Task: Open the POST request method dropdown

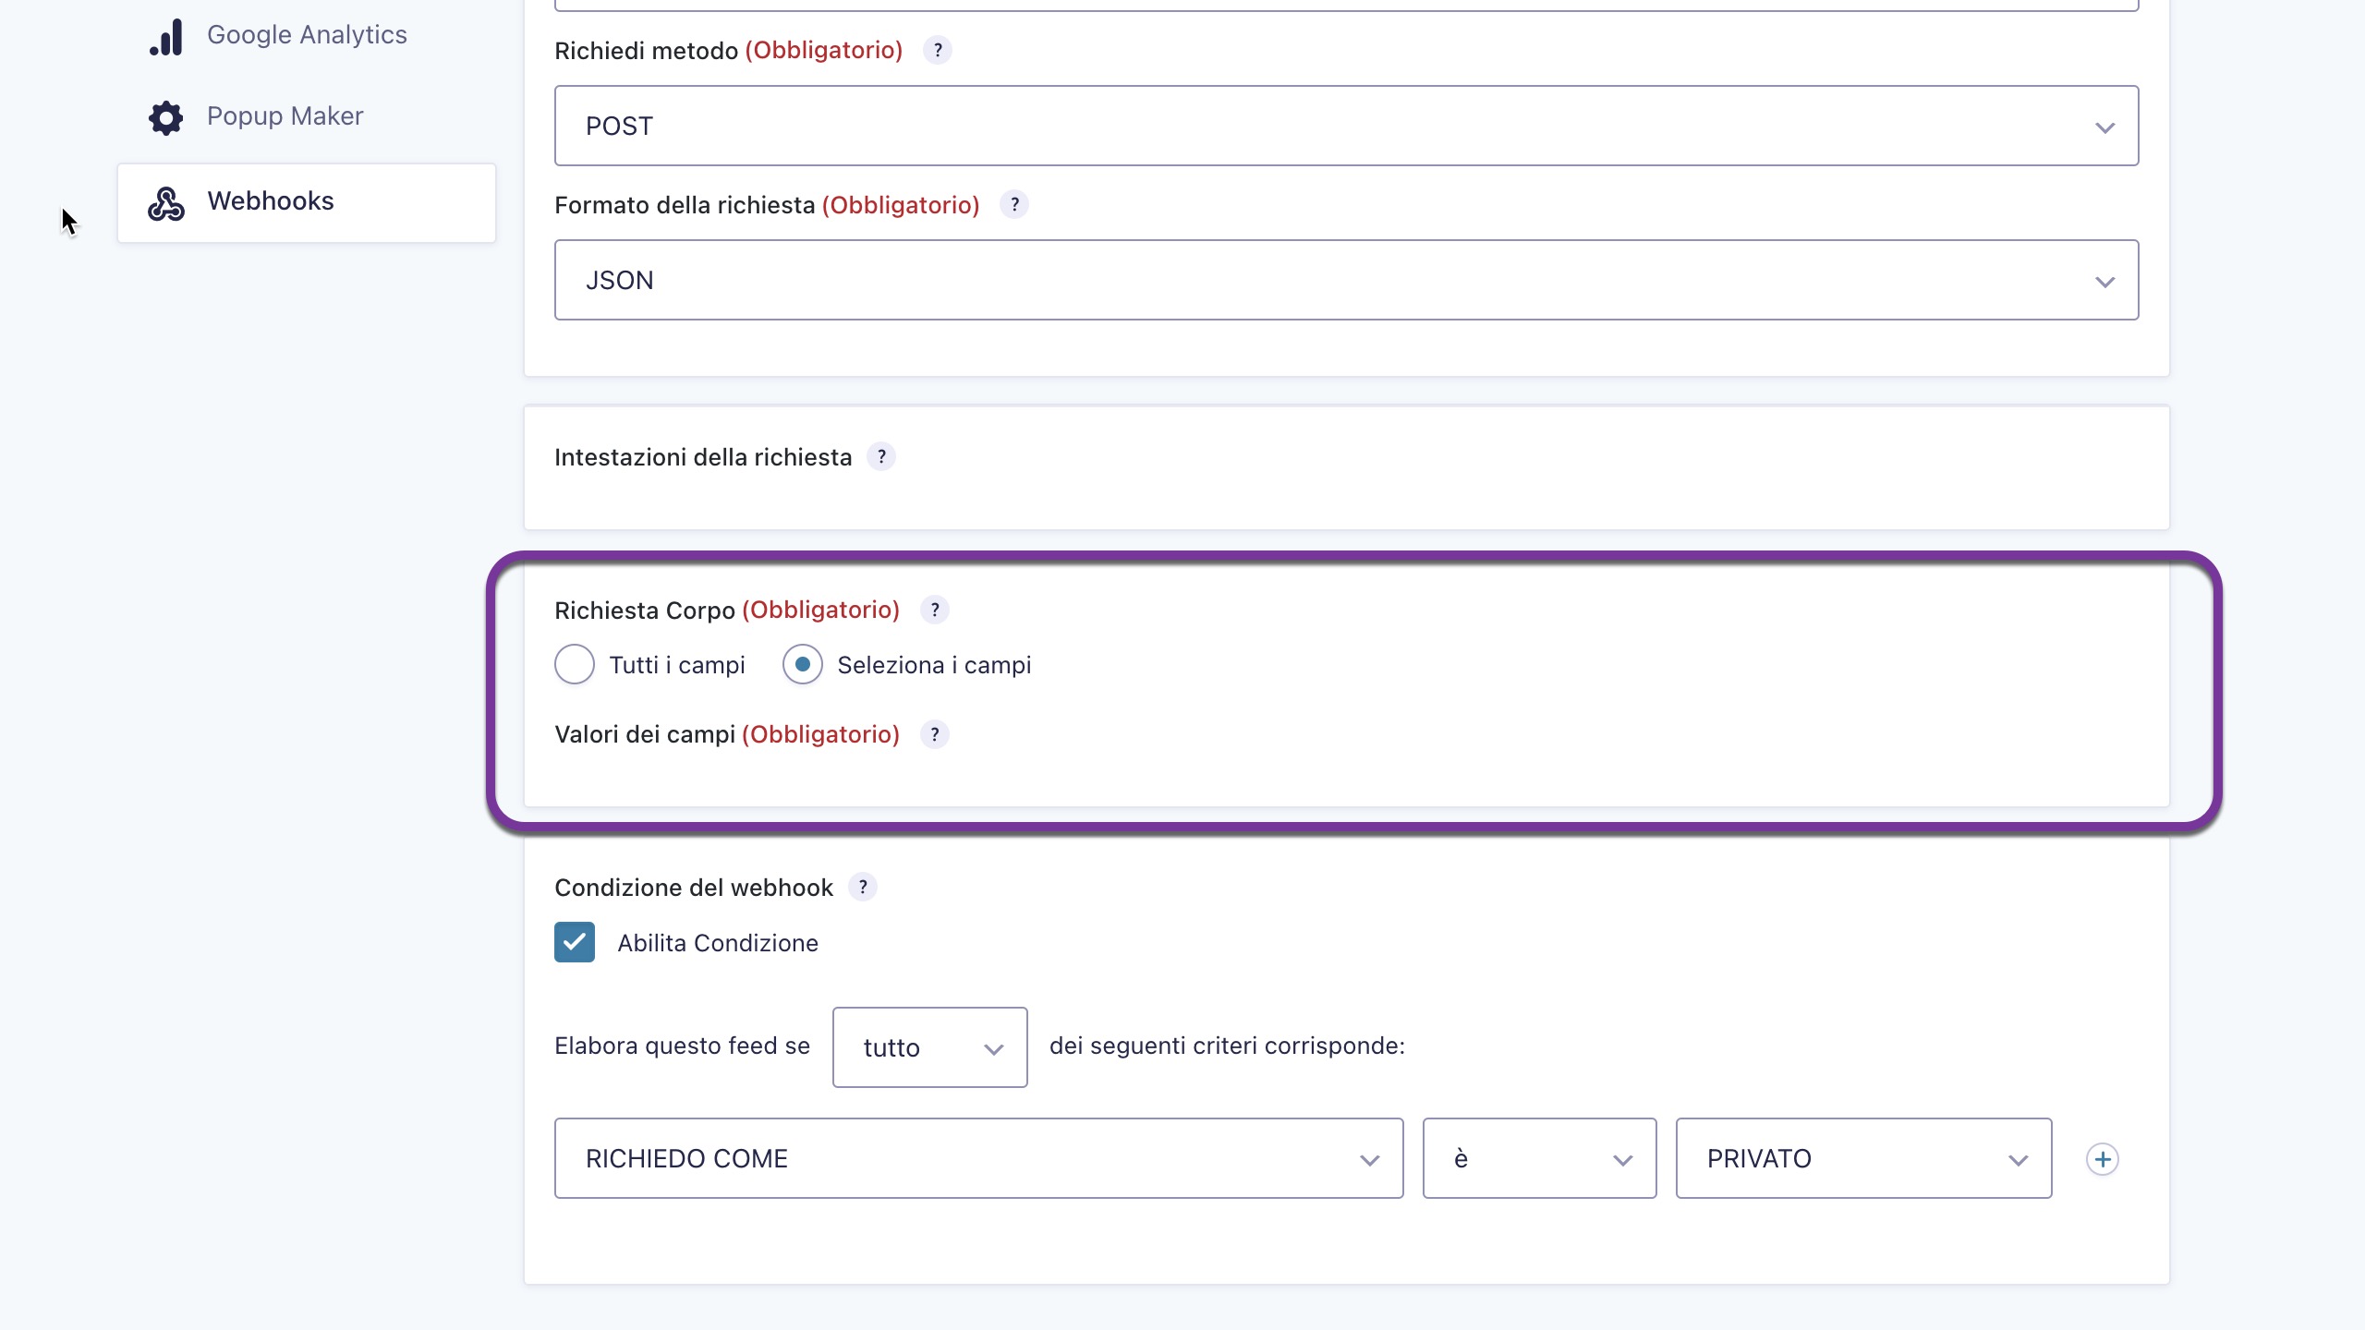Action: tap(1346, 126)
